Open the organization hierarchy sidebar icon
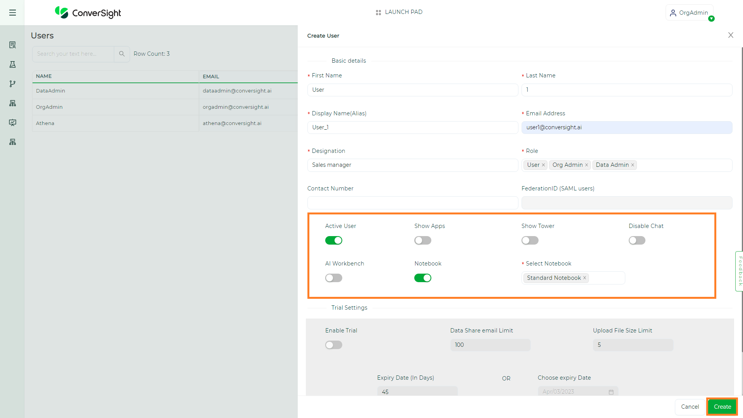The image size is (743, 418). (x=12, y=103)
